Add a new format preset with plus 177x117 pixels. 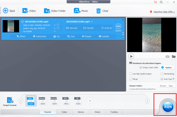[90, 101]
